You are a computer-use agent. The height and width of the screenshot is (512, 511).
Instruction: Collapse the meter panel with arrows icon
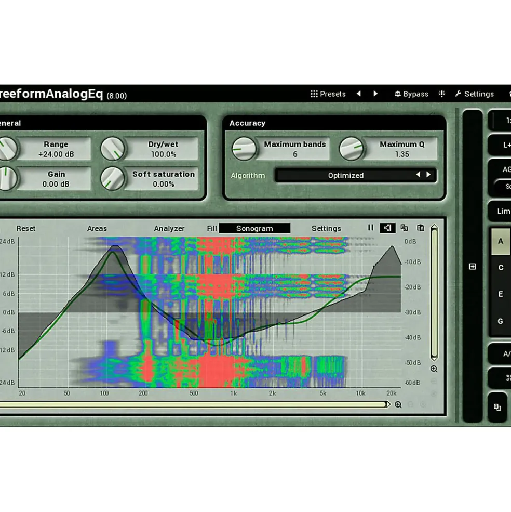point(473,267)
